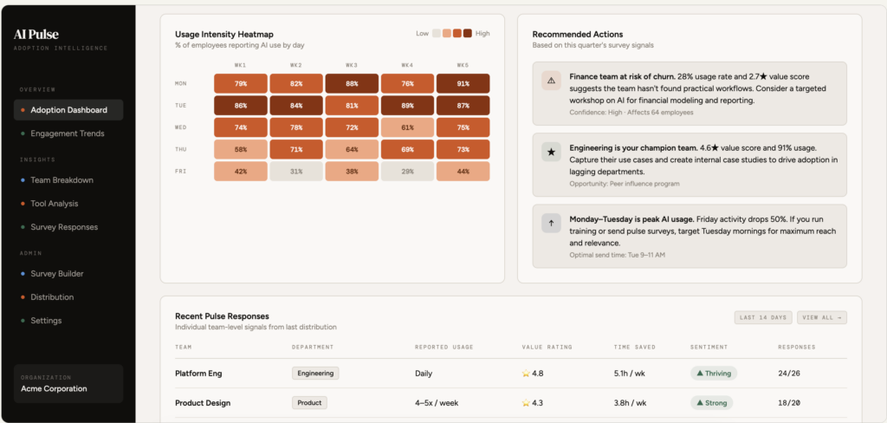
Task: Click the Strong sentiment badge
Action: click(x=711, y=403)
